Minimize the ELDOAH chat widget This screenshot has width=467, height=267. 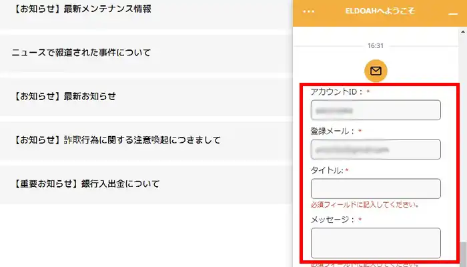click(453, 14)
